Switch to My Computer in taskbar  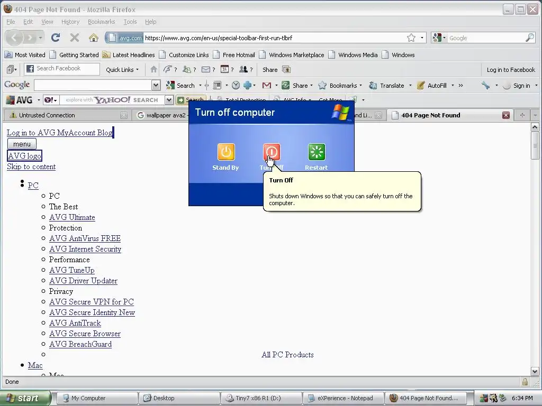pos(96,398)
